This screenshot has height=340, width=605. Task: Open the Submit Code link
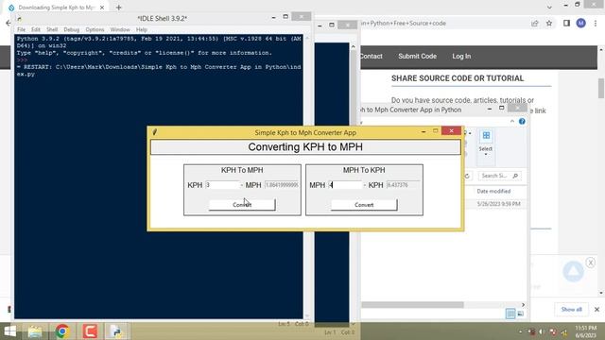pyautogui.click(x=417, y=57)
